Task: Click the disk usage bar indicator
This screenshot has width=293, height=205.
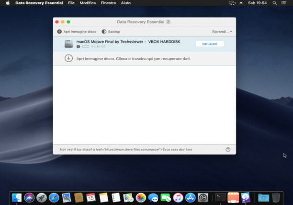Action: coord(86,47)
